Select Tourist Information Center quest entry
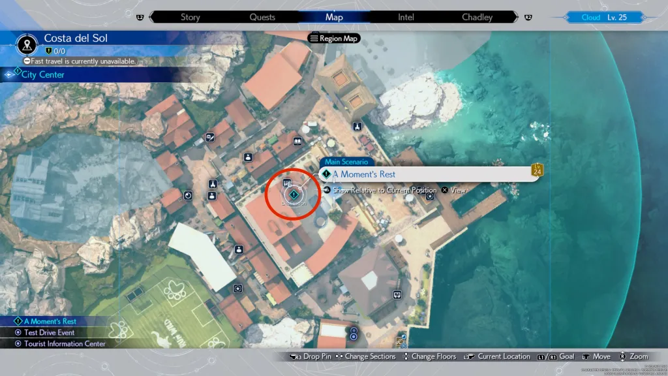This screenshot has width=668, height=376. 65,343
